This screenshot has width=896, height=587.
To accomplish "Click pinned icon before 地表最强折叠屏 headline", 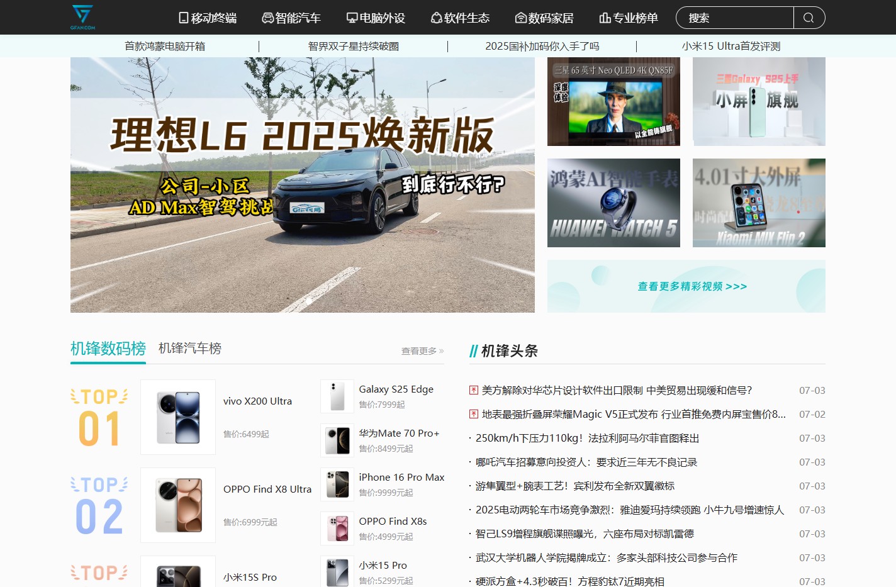I will tap(474, 414).
